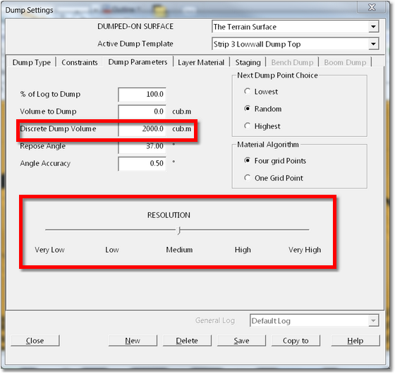Click the Copy to button
Screen dimensions: 395x374
pos(296,340)
